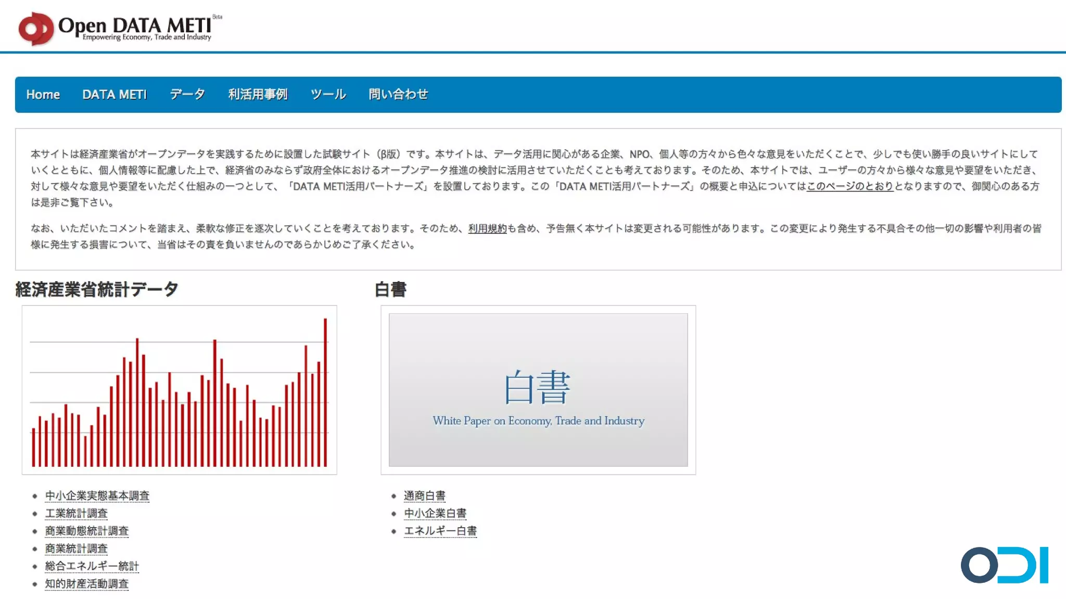Click the Open DATA METI red logo
The image size is (1066, 599).
click(x=35, y=29)
